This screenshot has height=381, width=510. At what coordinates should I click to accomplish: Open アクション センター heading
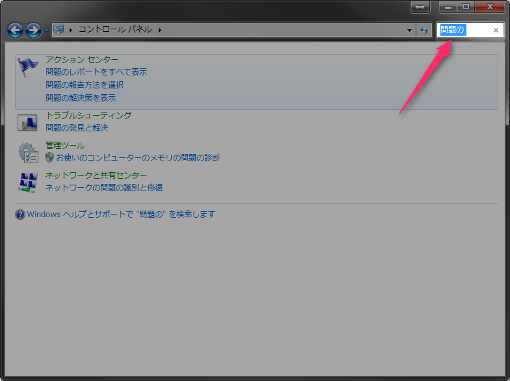(82, 60)
